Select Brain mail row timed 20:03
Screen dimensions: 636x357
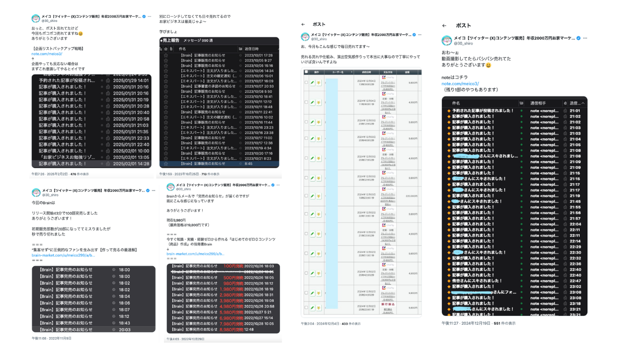pyautogui.click(x=93, y=329)
